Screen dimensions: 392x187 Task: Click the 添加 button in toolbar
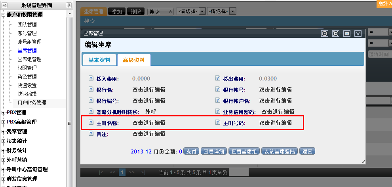click(116, 12)
